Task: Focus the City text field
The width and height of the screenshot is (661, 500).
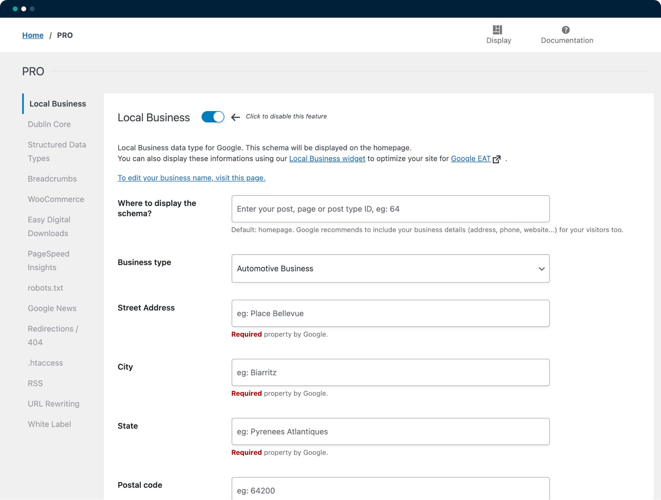Action: coord(390,372)
